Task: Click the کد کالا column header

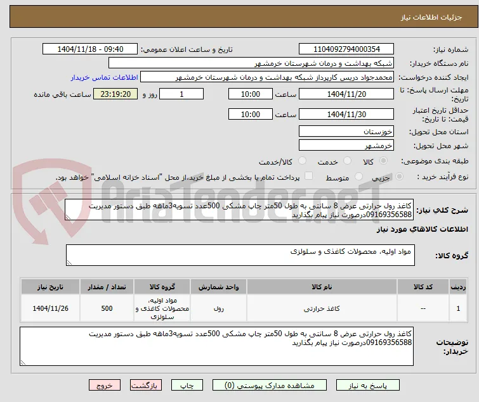Action: pyautogui.click(x=423, y=287)
